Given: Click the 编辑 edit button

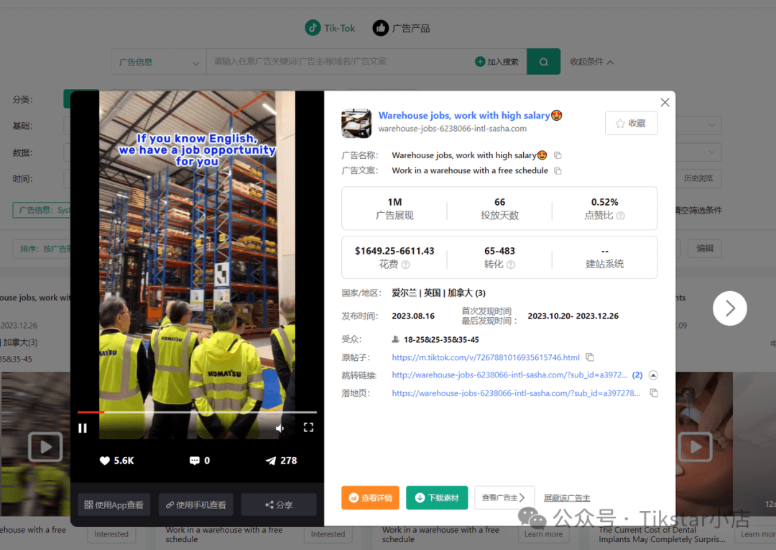Looking at the screenshot, I should point(705,249).
